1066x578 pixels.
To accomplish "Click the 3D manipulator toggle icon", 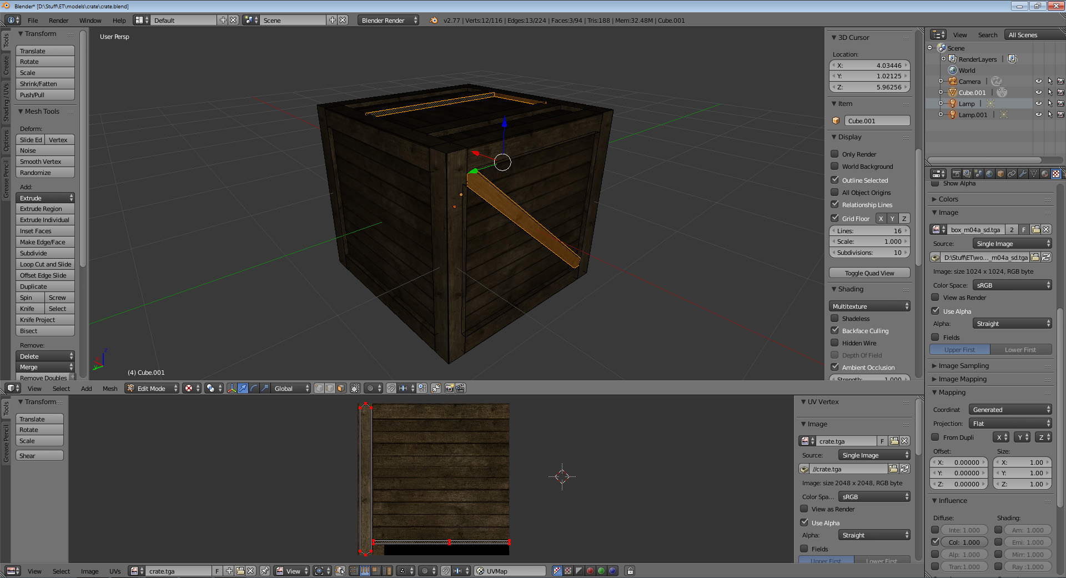I will tap(232, 388).
